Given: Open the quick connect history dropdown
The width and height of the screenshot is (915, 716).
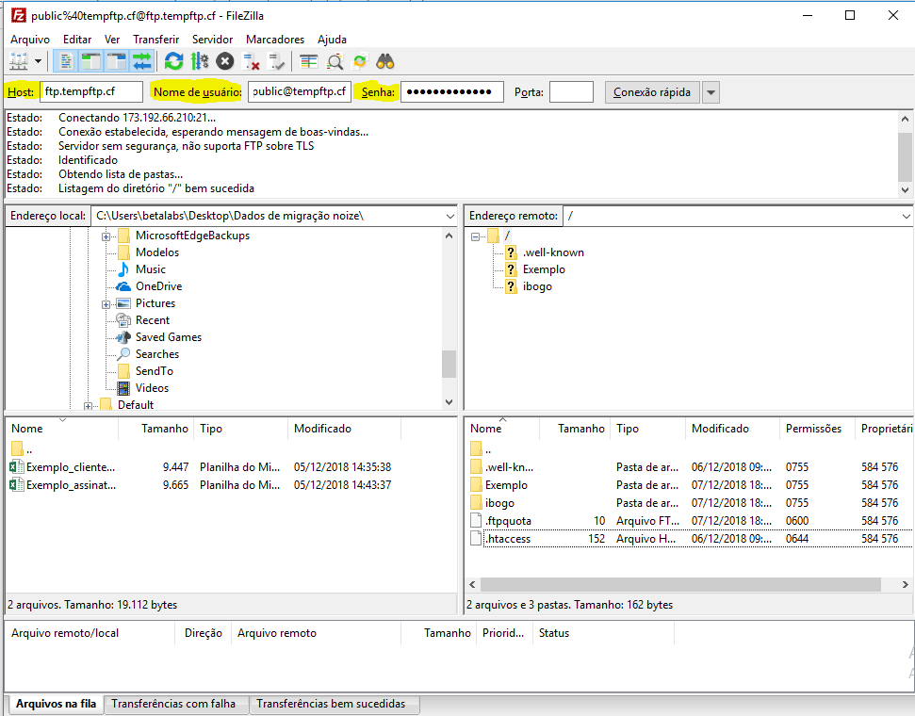Looking at the screenshot, I should tap(711, 92).
